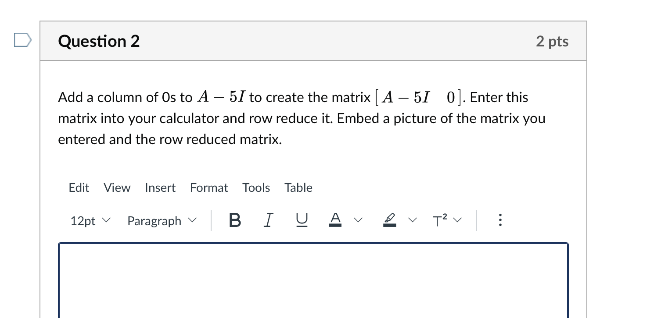This screenshot has width=661, height=318.
Task: Open the View menu
Action: coord(117,187)
